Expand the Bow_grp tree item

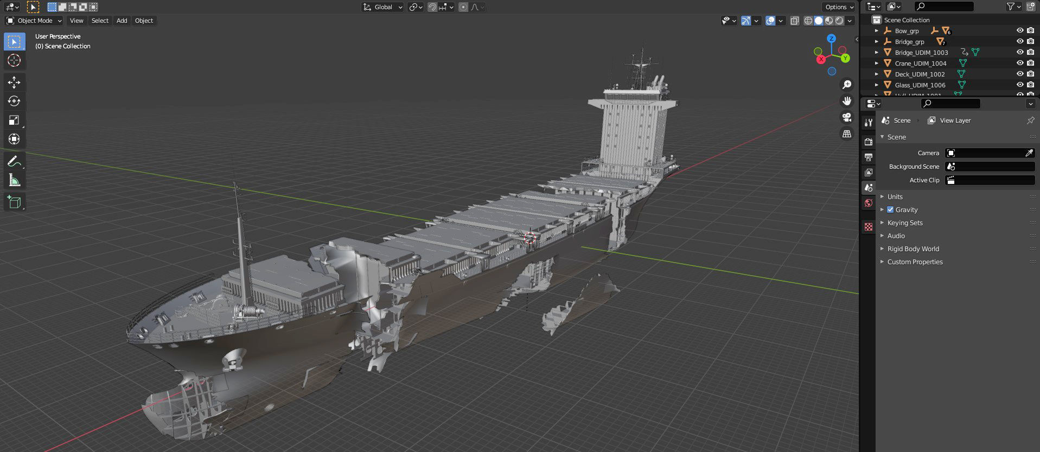click(x=877, y=31)
